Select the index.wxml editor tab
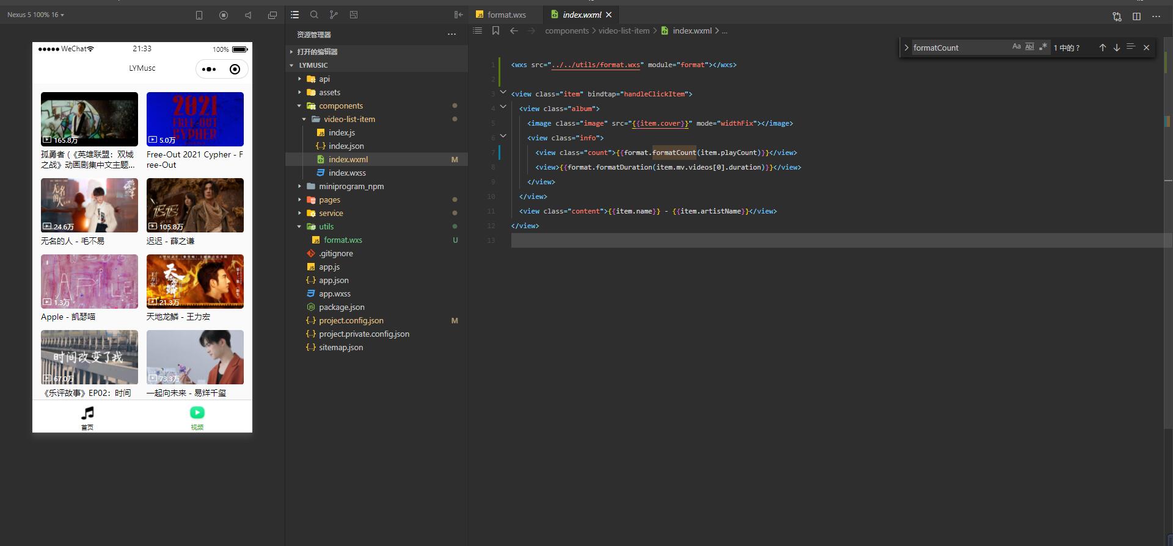Image resolution: width=1173 pixels, height=546 pixels. 581,15
